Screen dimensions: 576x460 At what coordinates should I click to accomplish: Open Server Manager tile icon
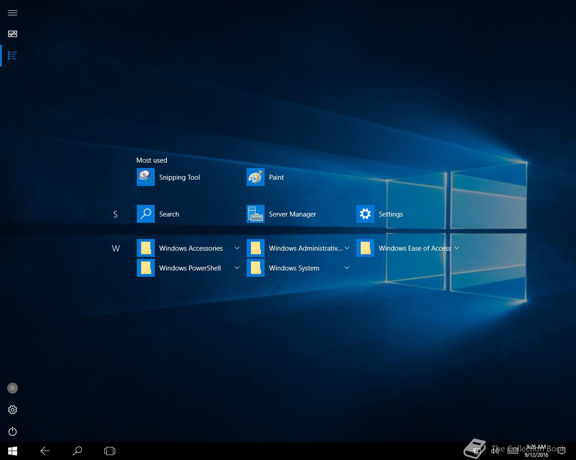tap(256, 214)
